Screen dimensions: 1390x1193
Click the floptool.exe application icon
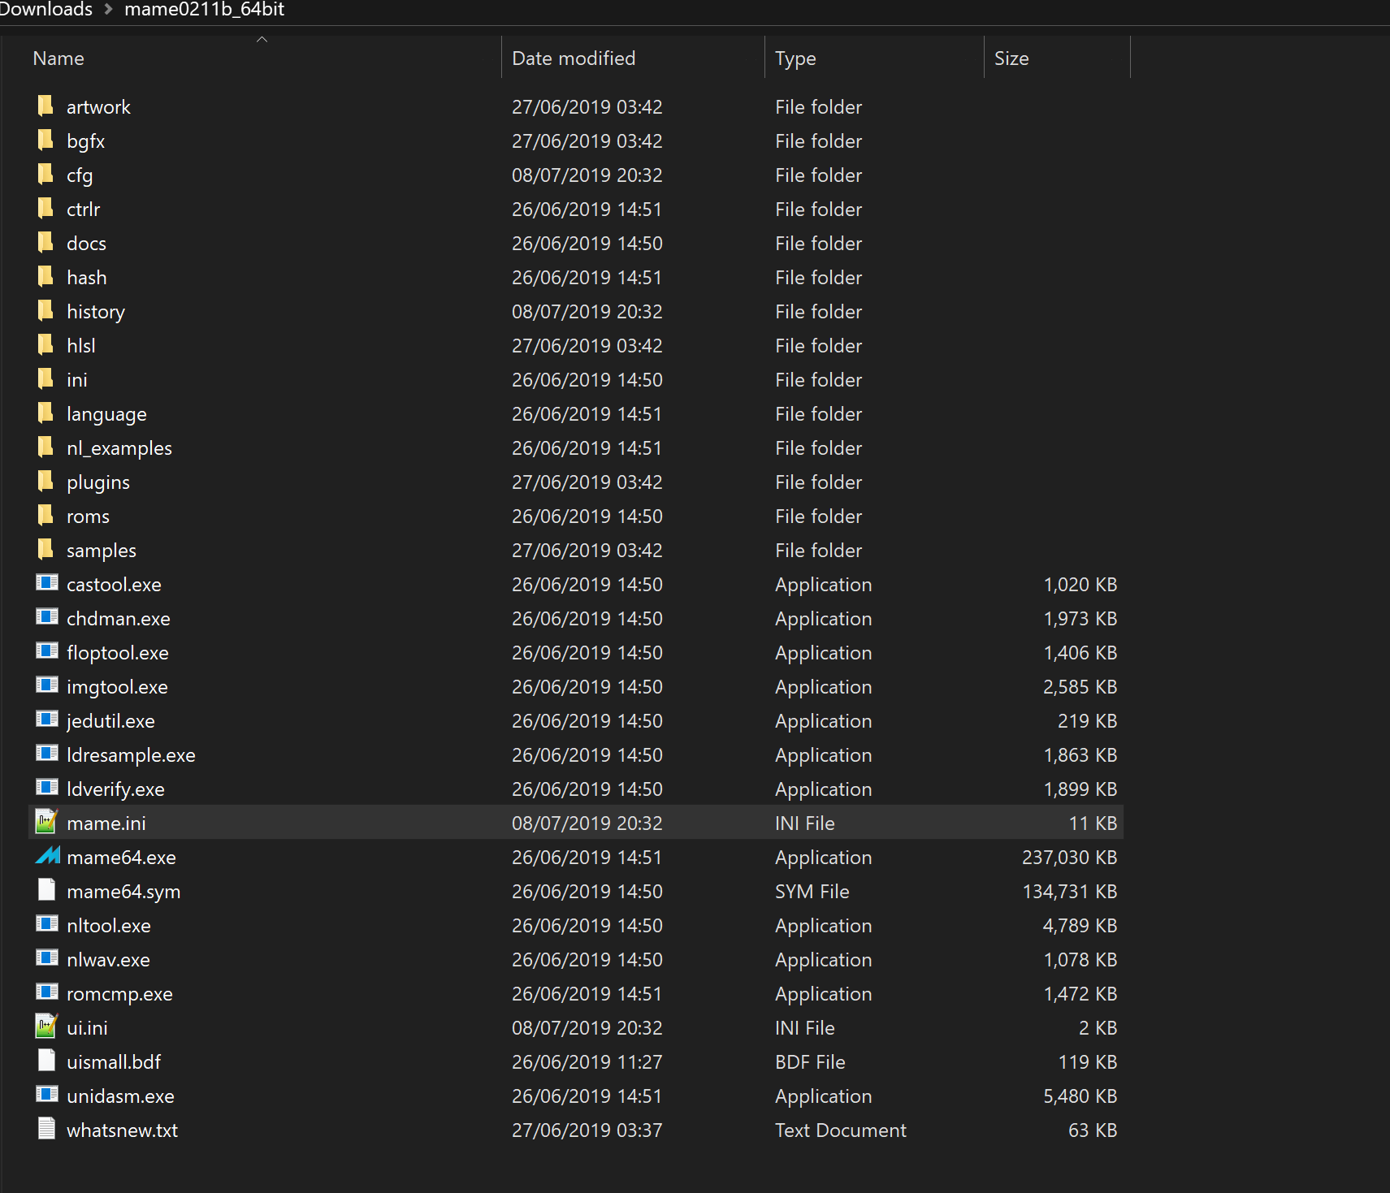[x=47, y=651]
